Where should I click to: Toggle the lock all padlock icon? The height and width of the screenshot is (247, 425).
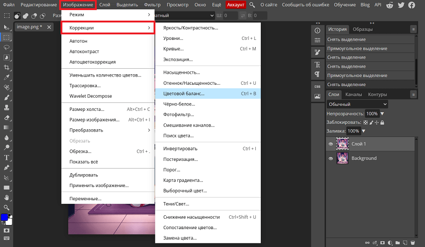382,122
